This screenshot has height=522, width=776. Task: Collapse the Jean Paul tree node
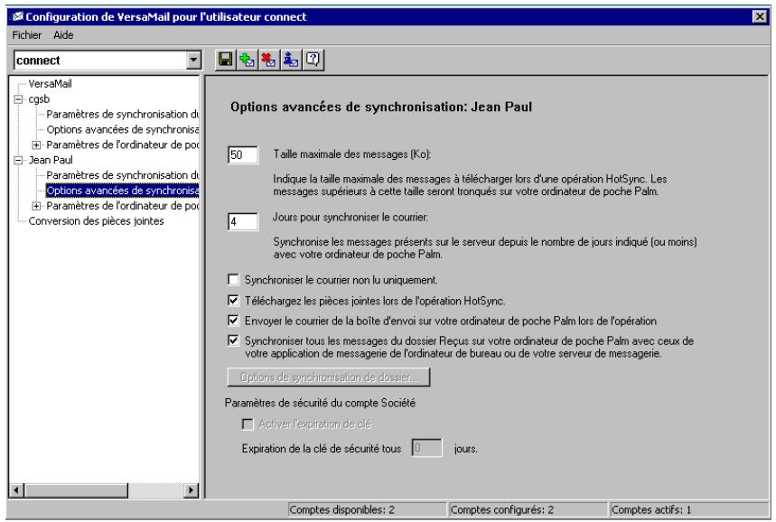tap(19, 160)
